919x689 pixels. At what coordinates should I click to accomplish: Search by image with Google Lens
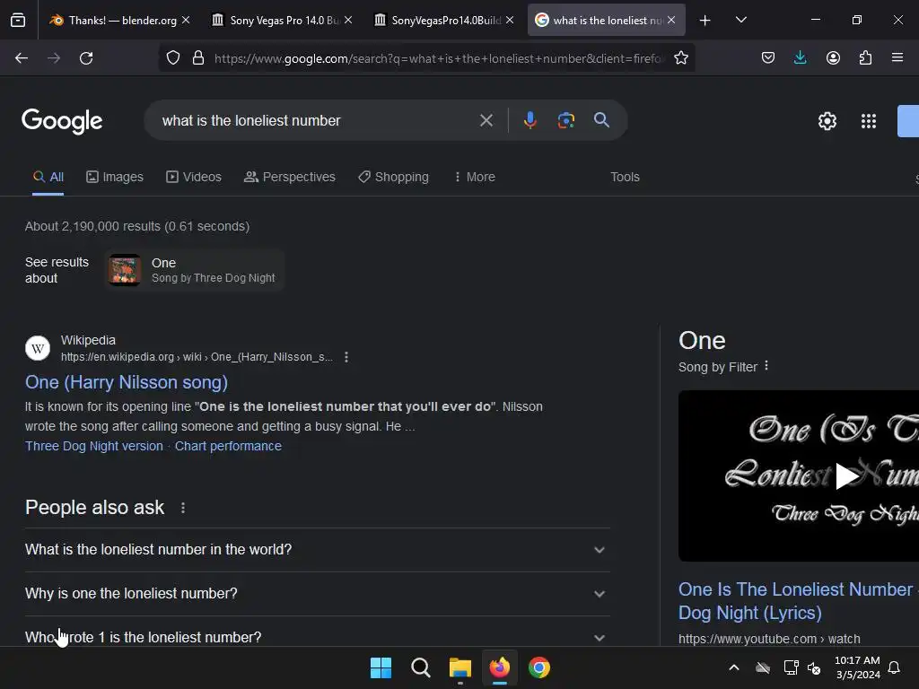565,121
